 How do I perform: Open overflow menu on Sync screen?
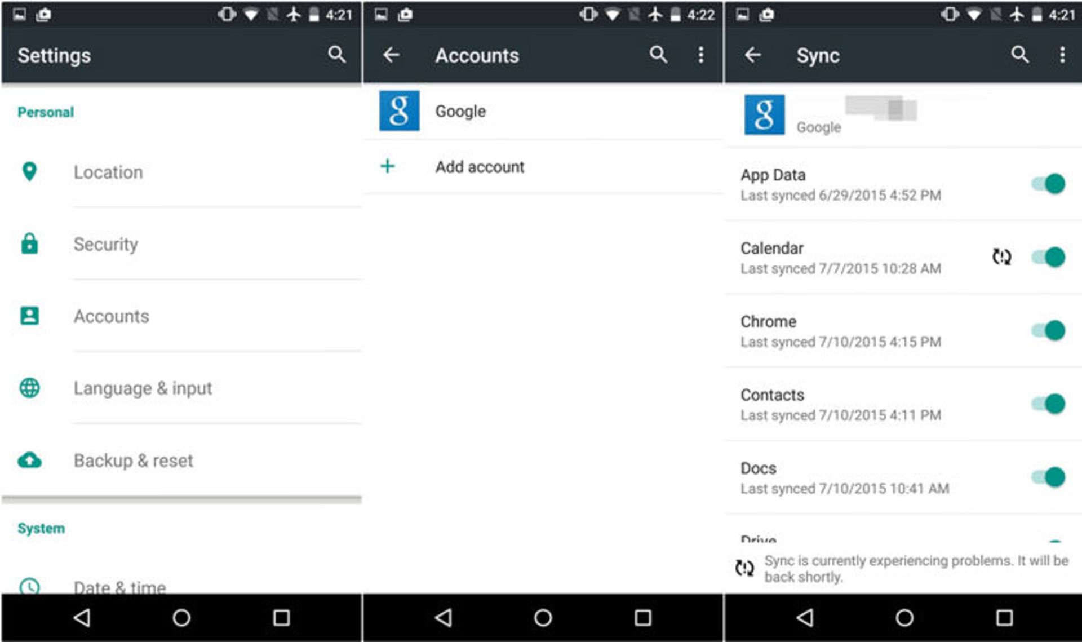(x=1062, y=55)
